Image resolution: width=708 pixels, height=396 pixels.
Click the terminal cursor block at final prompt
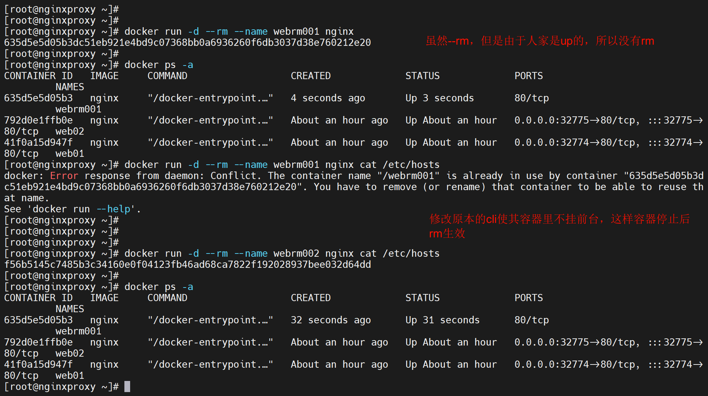tap(127, 387)
